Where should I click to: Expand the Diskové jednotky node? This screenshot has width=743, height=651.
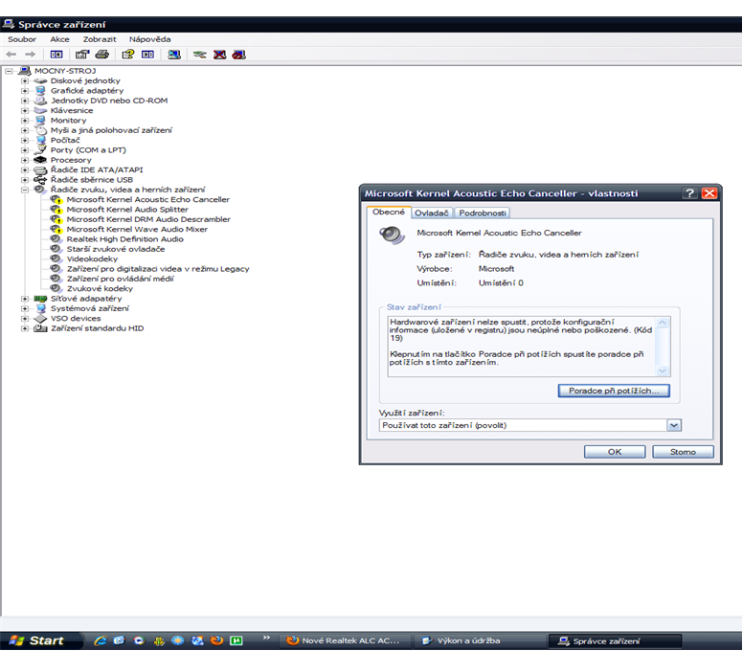tap(25, 81)
